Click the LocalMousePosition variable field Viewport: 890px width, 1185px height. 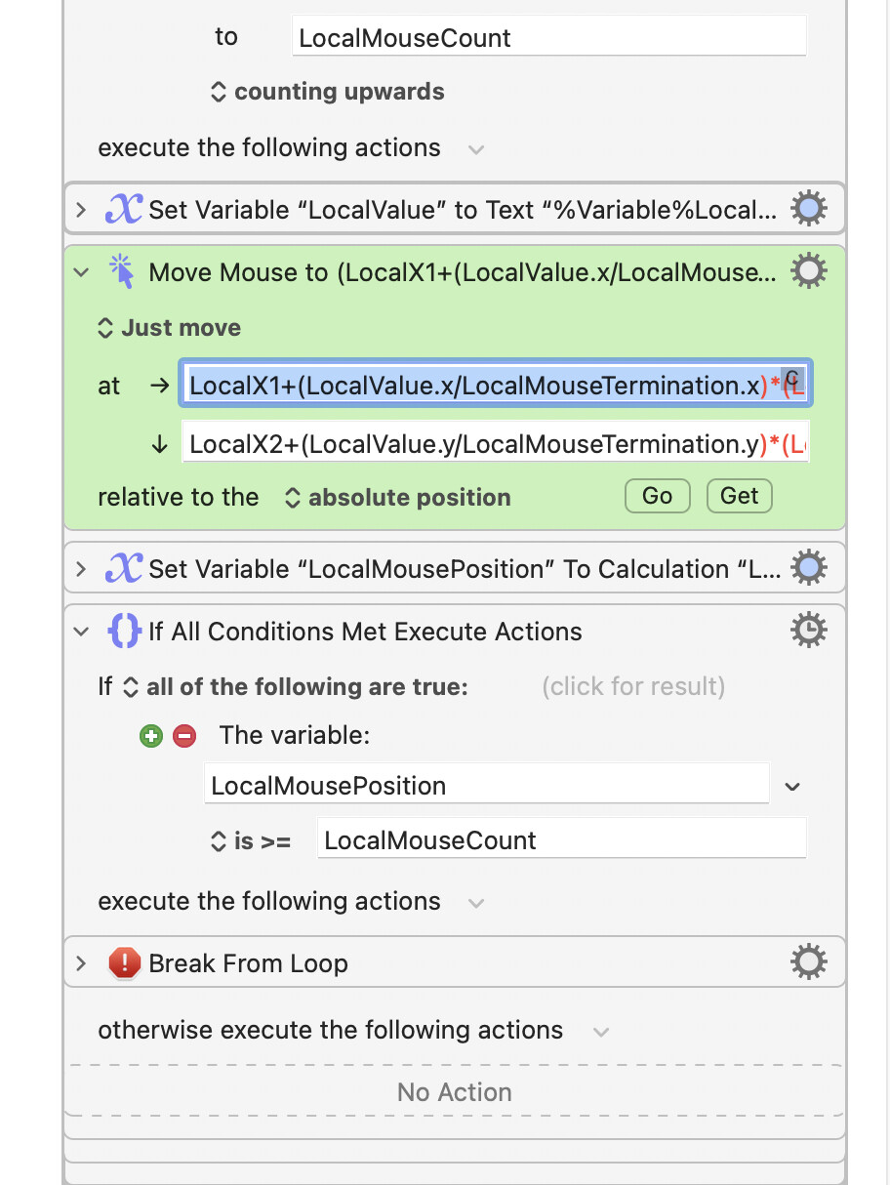click(x=486, y=786)
